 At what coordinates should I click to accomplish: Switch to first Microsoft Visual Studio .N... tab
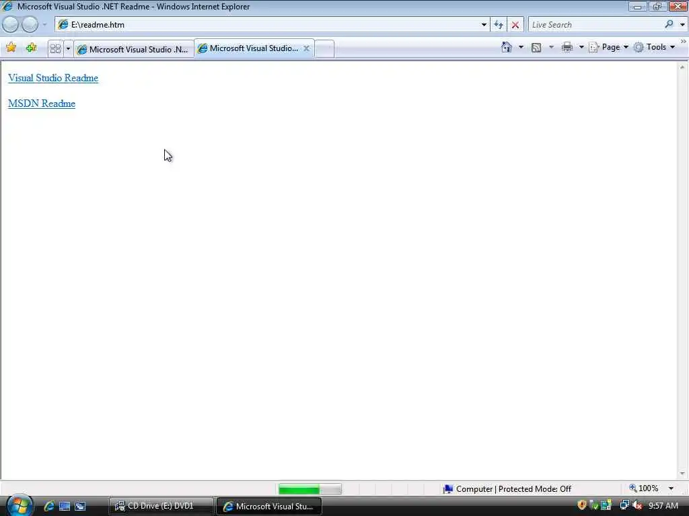[134, 49]
